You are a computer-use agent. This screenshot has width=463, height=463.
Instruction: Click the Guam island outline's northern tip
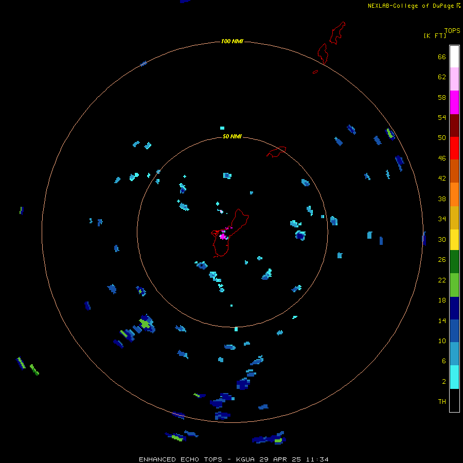click(x=239, y=210)
